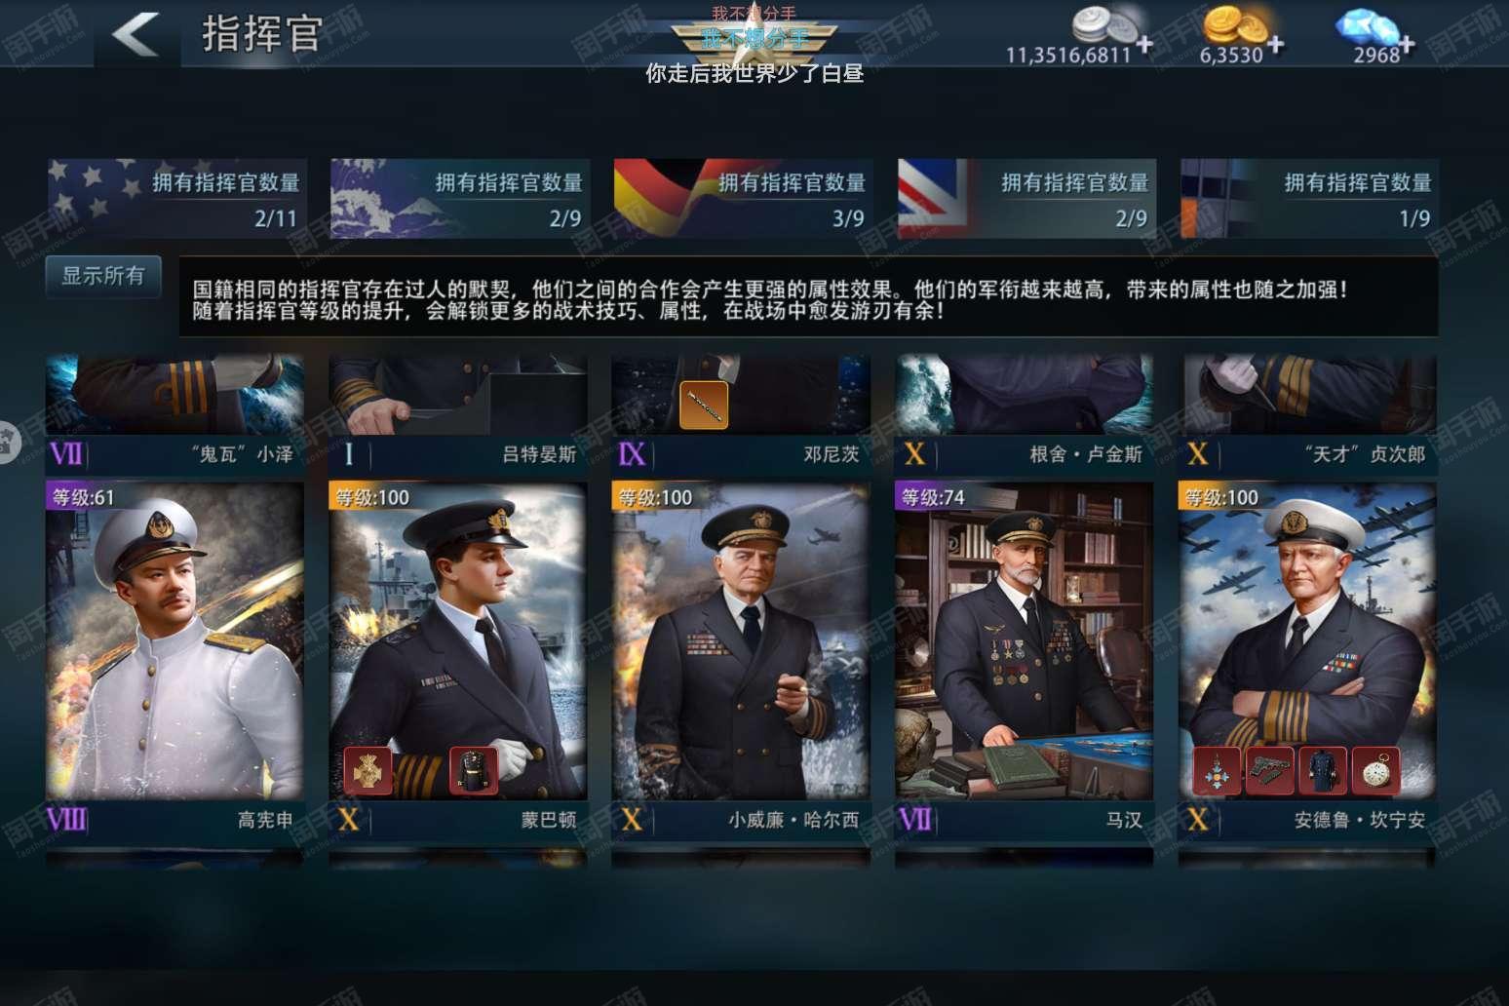Add silver coins with plus icon

(x=1143, y=45)
